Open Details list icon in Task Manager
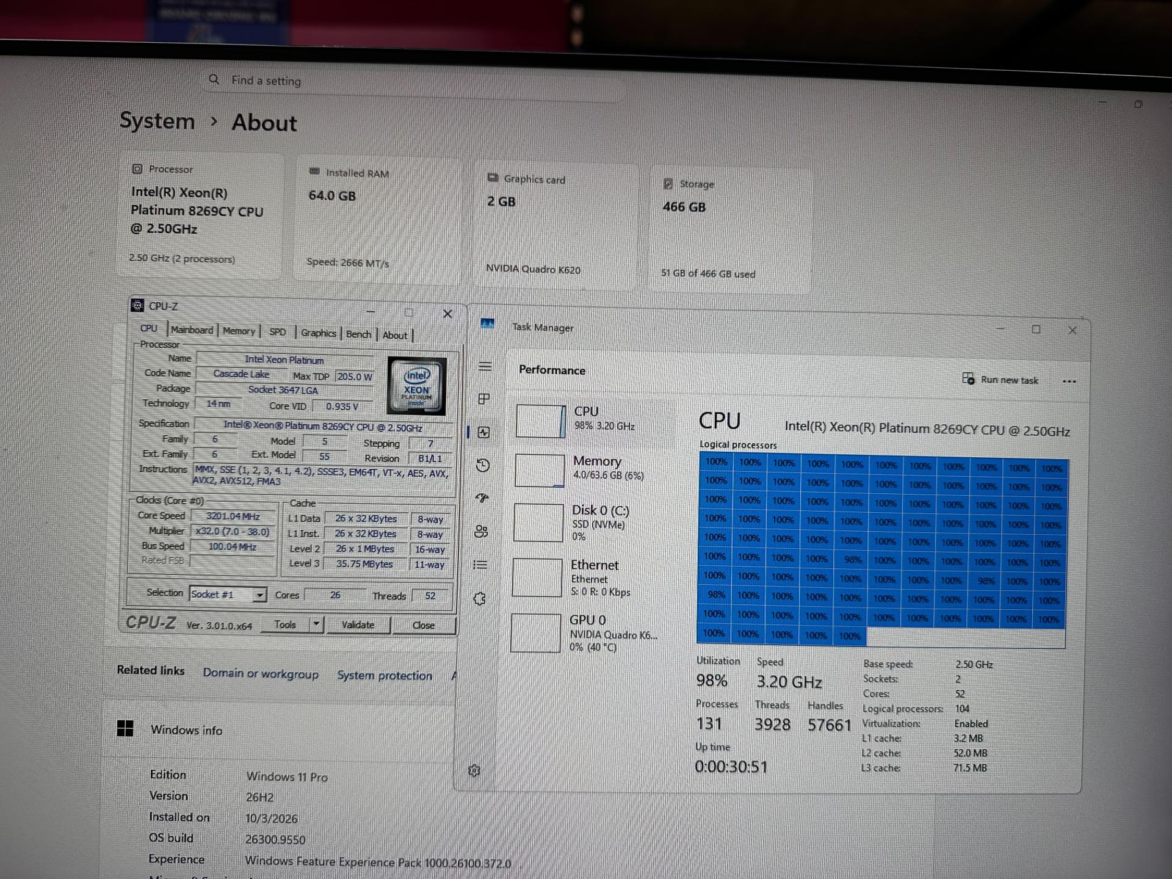The height and width of the screenshot is (879, 1172). pos(480,565)
